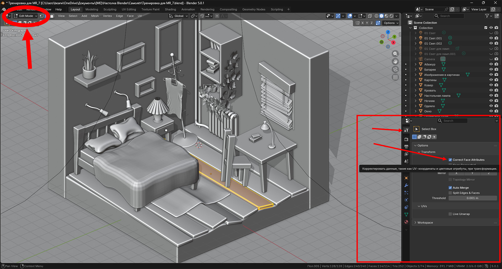Expand the Кровать tree item
This screenshot has width=502, height=269.
click(416, 90)
